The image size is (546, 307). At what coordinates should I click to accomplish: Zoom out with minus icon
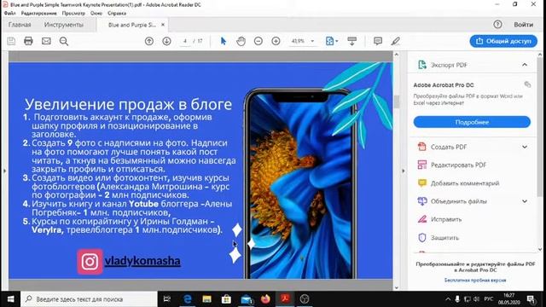(x=258, y=41)
